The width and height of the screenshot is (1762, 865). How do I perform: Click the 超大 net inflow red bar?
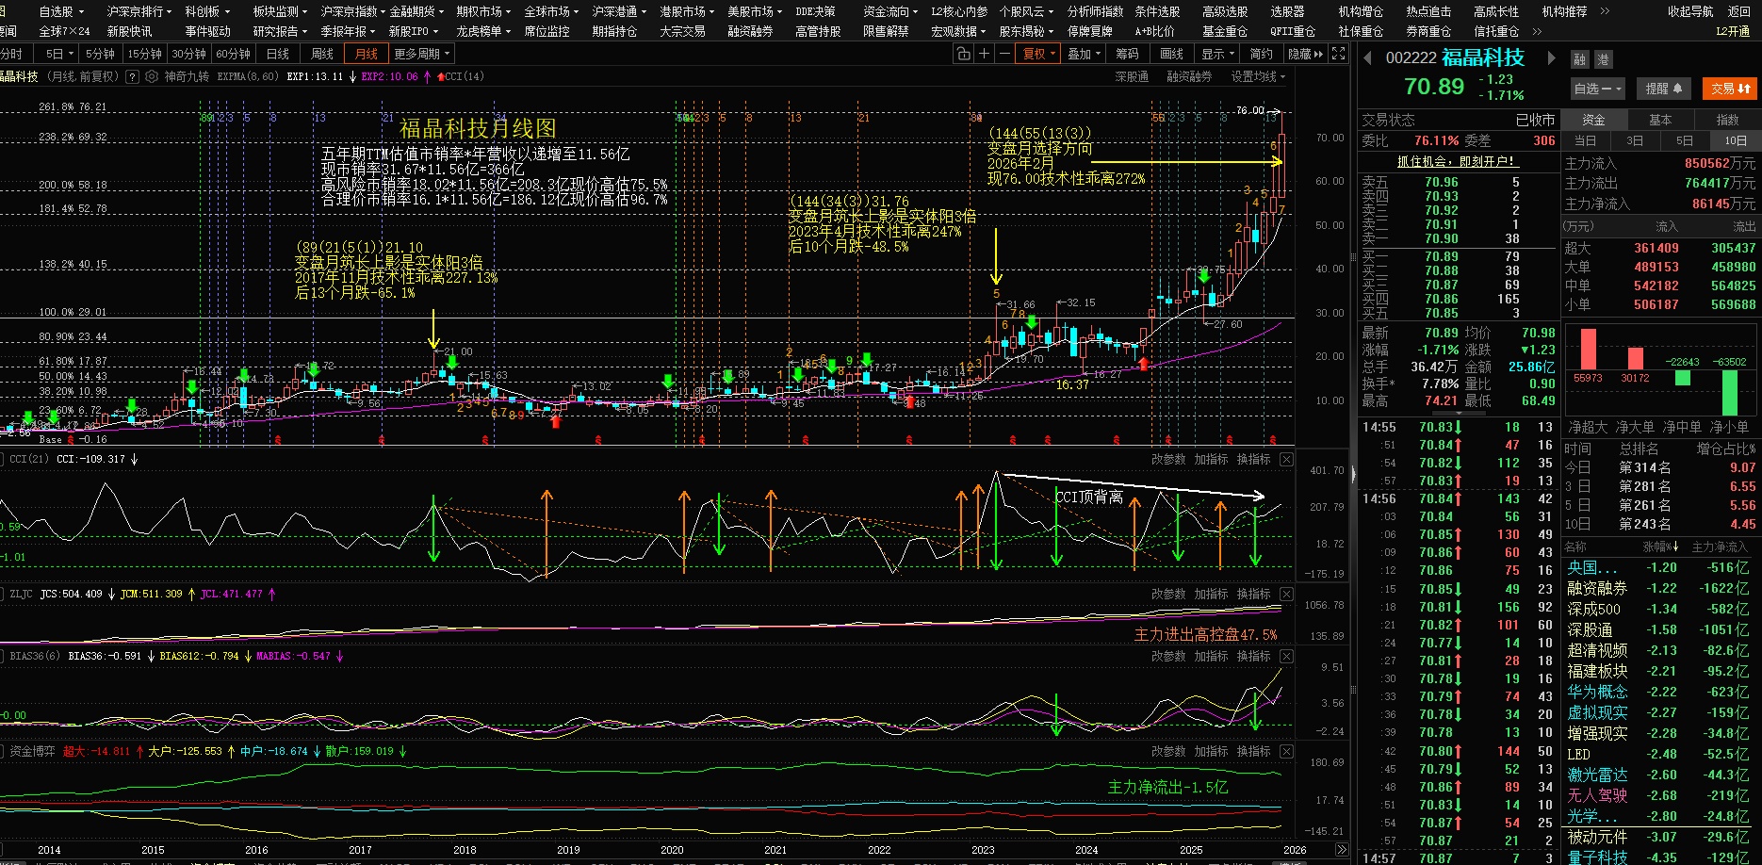tap(1589, 350)
